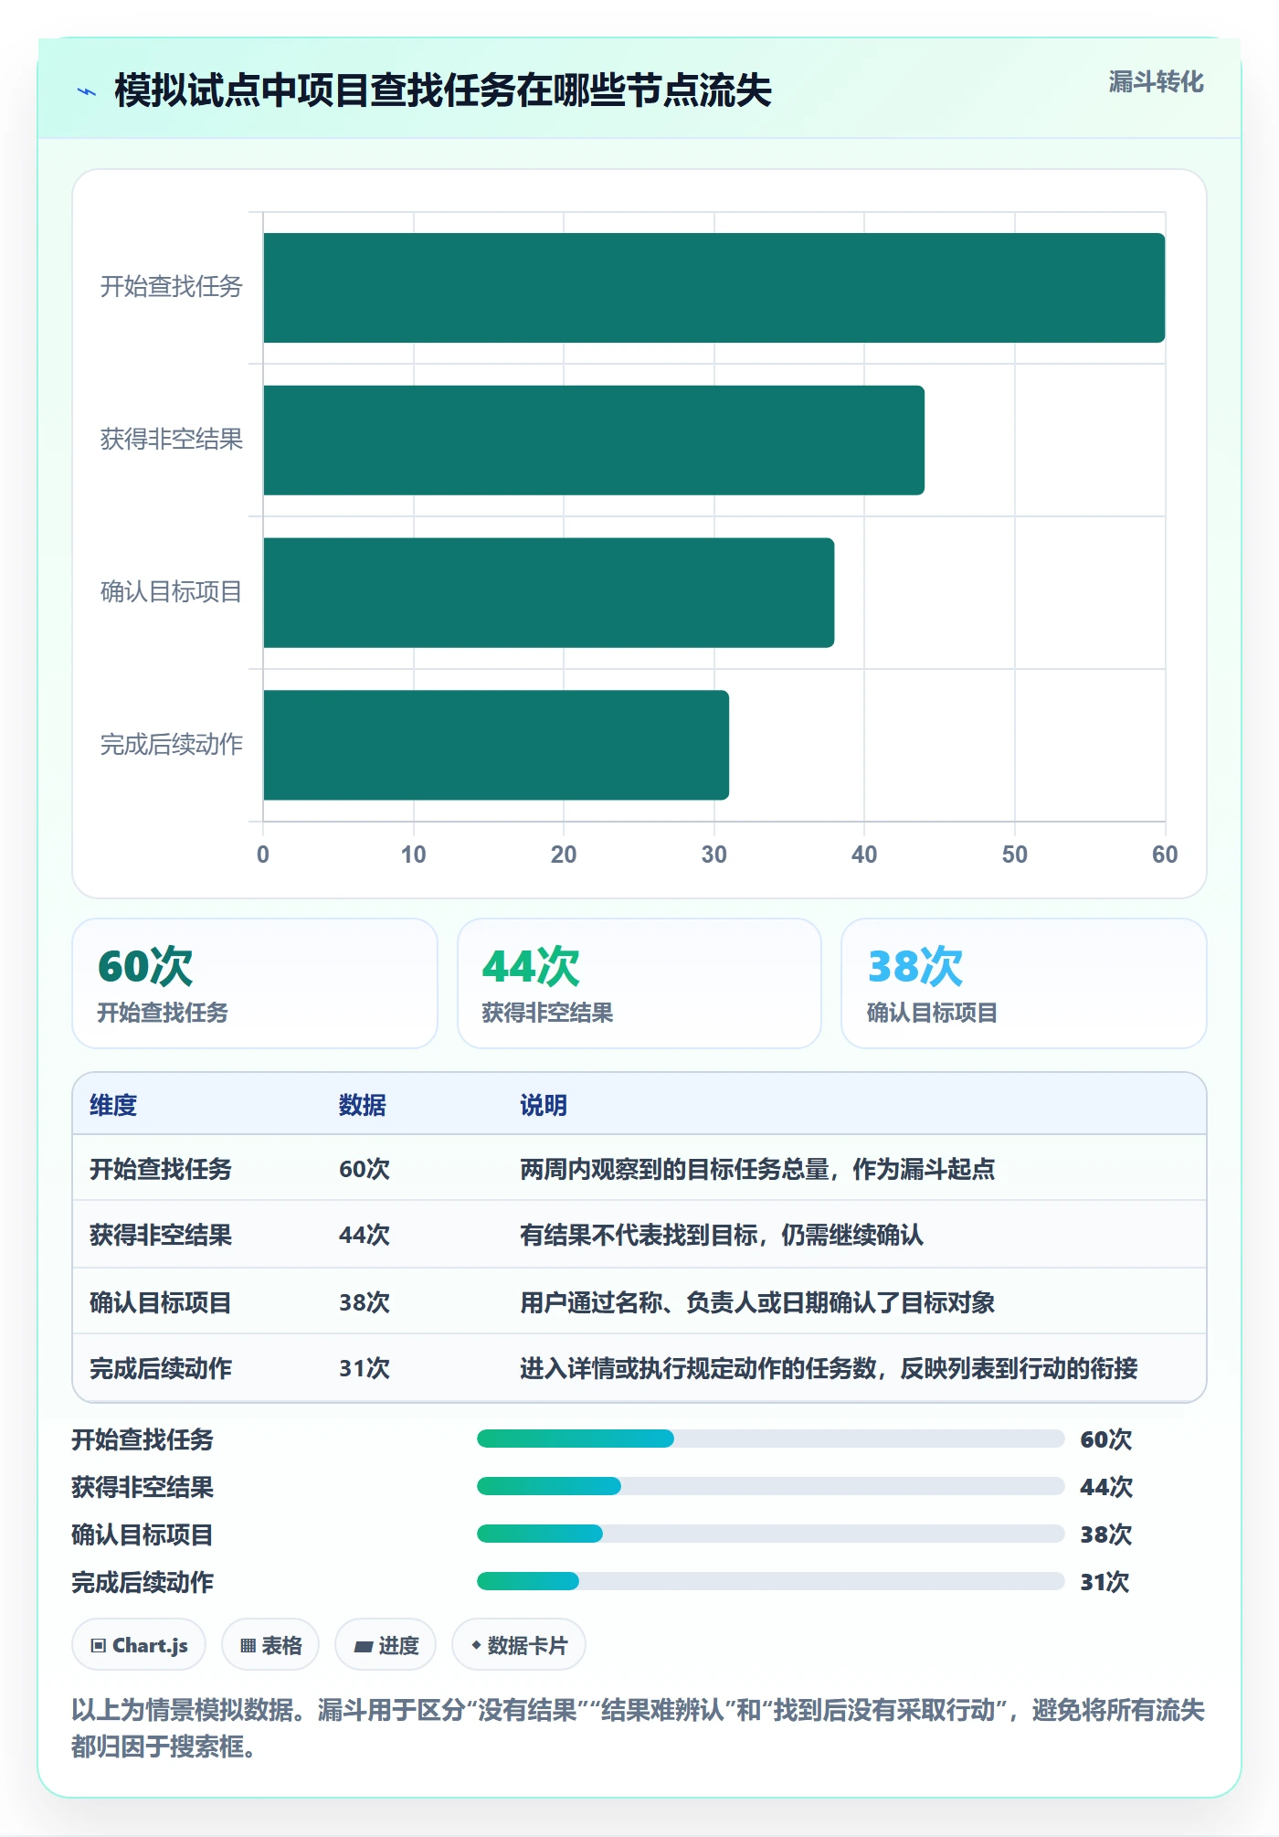Click table cell 用户通过名称、负责人或日期确认了目标对象

[757, 1302]
